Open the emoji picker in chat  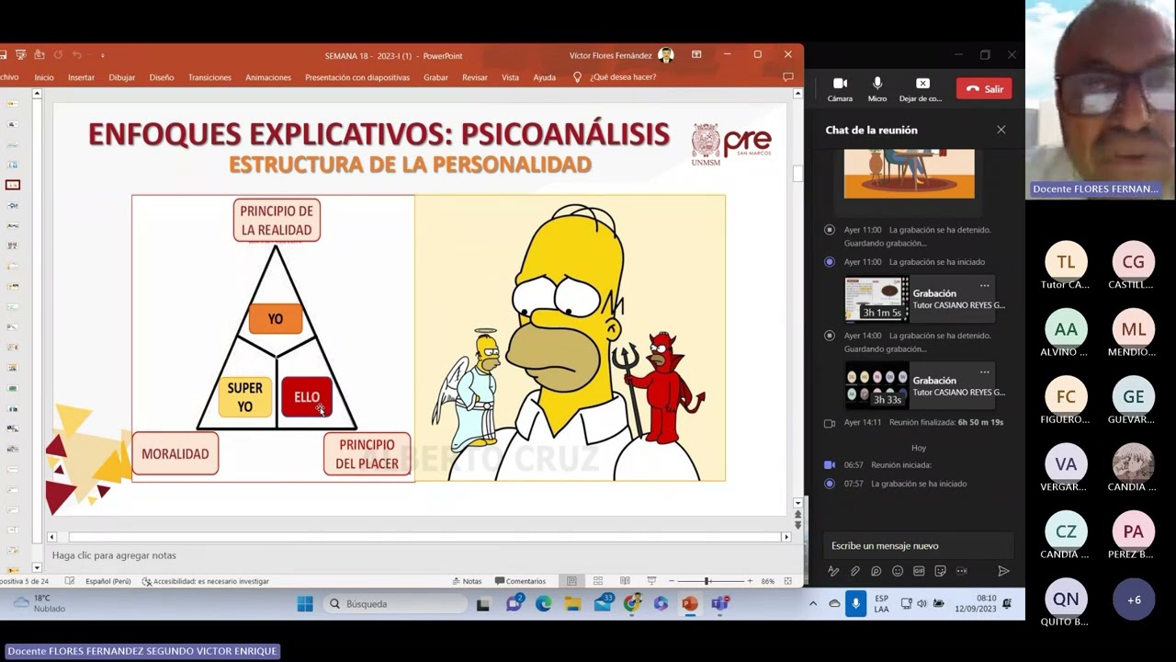point(898,571)
